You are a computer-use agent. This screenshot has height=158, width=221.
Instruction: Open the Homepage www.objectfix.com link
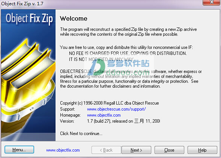(104, 115)
